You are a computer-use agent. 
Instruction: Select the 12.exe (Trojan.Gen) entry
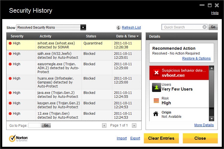74,115
